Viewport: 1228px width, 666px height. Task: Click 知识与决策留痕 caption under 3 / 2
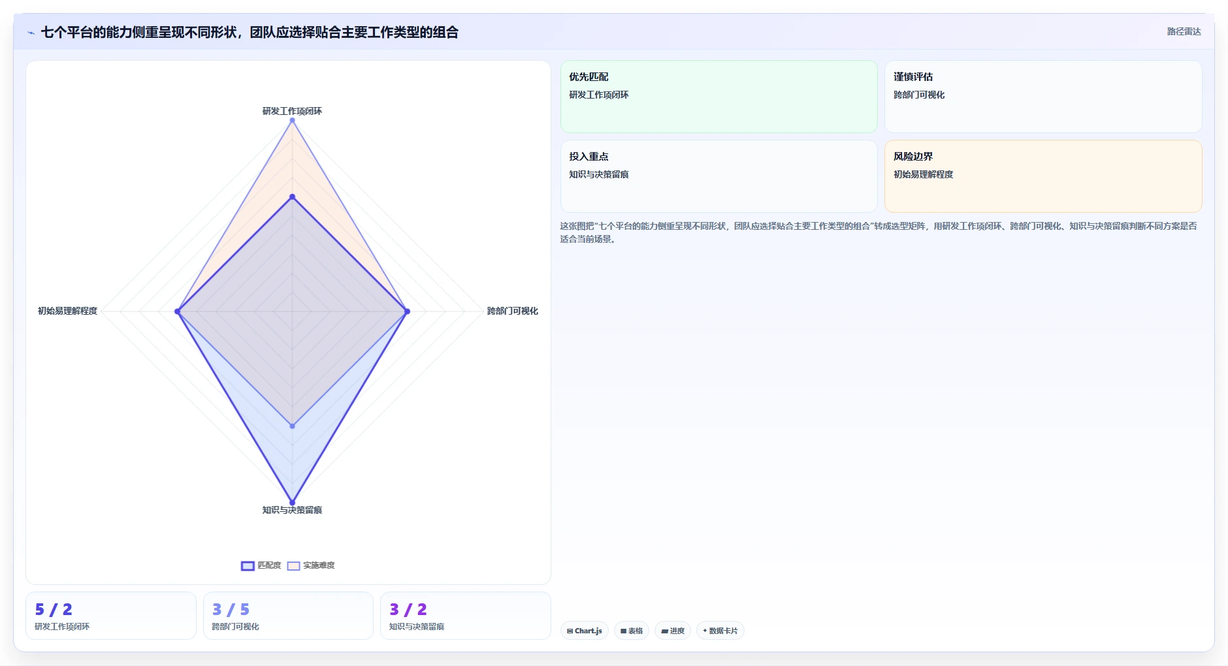[x=417, y=626]
